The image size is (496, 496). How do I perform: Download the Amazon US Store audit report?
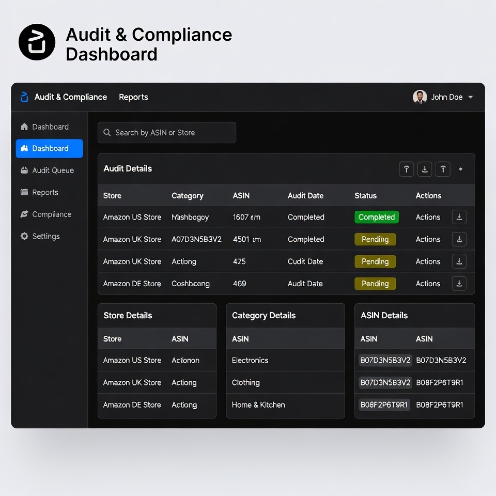coord(459,217)
